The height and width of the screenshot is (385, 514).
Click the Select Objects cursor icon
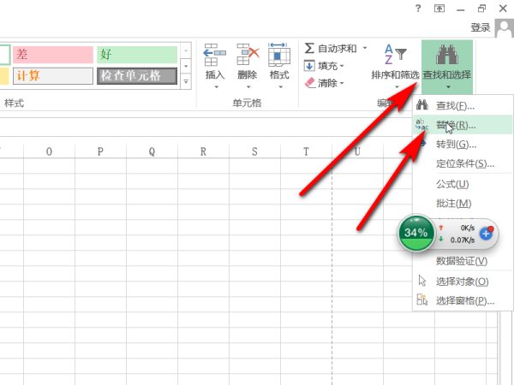click(422, 281)
